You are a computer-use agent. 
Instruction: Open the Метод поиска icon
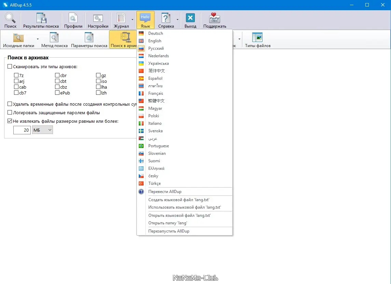[x=54, y=38]
